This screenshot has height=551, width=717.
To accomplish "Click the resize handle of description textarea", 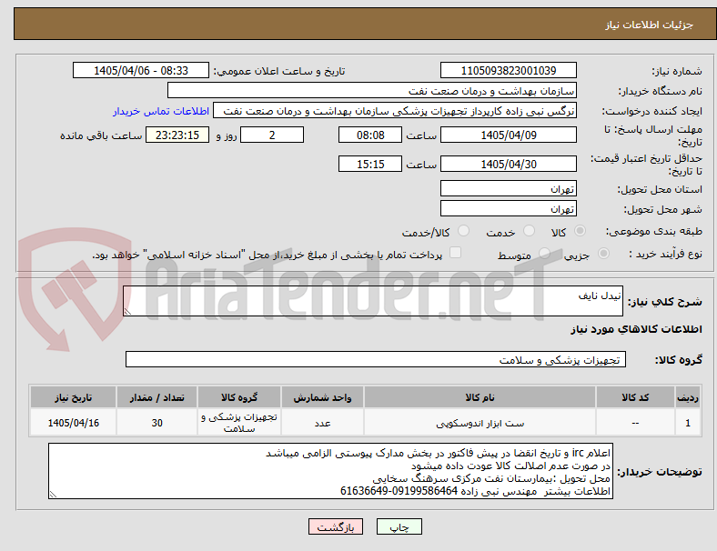I will [127, 312].
